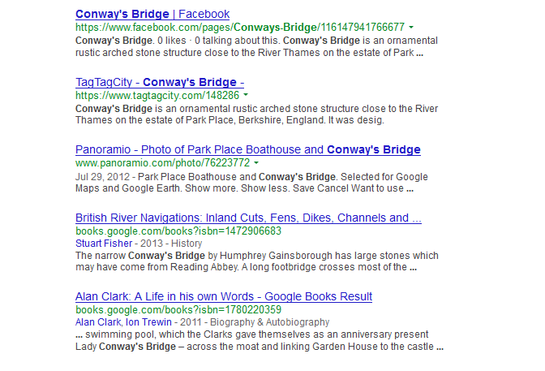Screen dimensions: 545x371
Task: Click the author name Ion Trewin
Action: pos(148,322)
